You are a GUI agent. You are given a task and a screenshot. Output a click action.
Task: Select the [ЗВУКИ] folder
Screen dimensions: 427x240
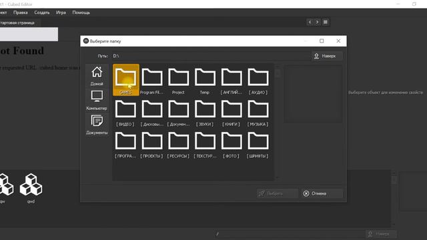click(205, 112)
